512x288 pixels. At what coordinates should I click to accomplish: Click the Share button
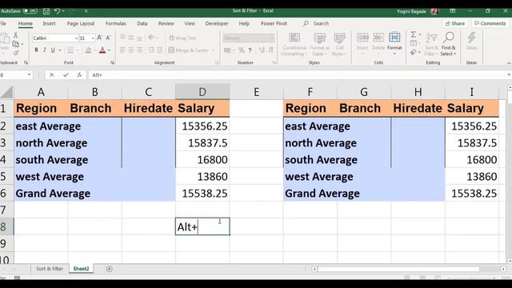coord(455,23)
